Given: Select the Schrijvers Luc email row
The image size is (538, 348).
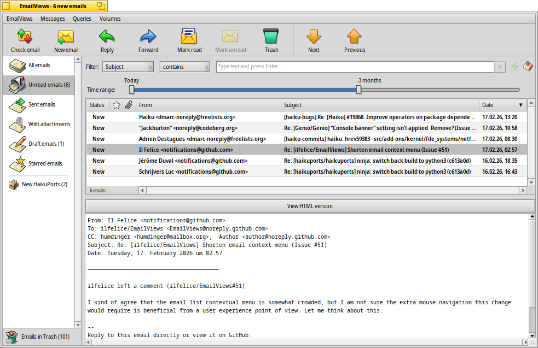Looking at the screenshot, I should click(306, 172).
